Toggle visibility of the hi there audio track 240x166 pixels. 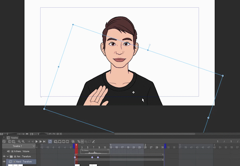click(x=4, y=151)
